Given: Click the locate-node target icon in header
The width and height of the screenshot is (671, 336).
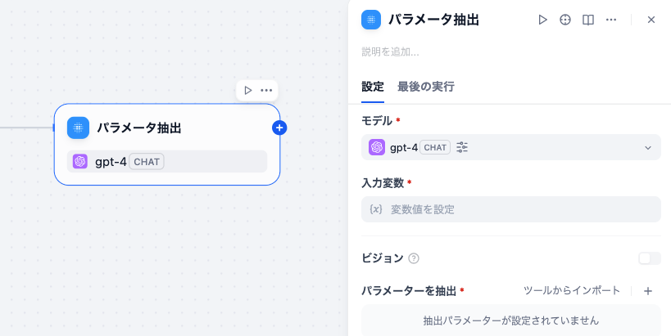Looking at the screenshot, I should click(x=565, y=20).
